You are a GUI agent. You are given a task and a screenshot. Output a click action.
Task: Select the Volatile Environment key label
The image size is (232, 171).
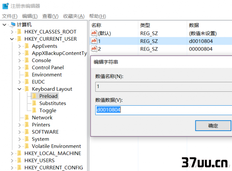pyautogui.click(x=56, y=146)
